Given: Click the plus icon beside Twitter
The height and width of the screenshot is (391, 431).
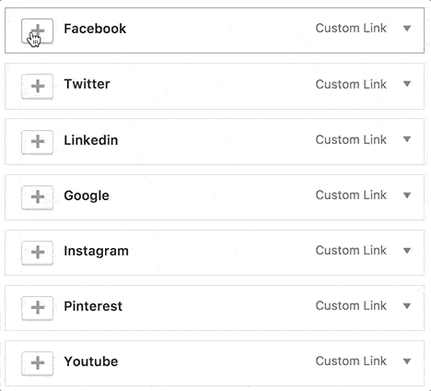Looking at the screenshot, I should (x=37, y=87).
